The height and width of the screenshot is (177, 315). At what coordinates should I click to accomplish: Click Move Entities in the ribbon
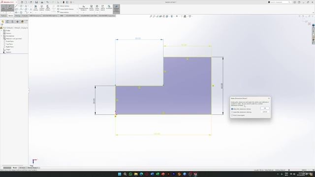[63, 12]
